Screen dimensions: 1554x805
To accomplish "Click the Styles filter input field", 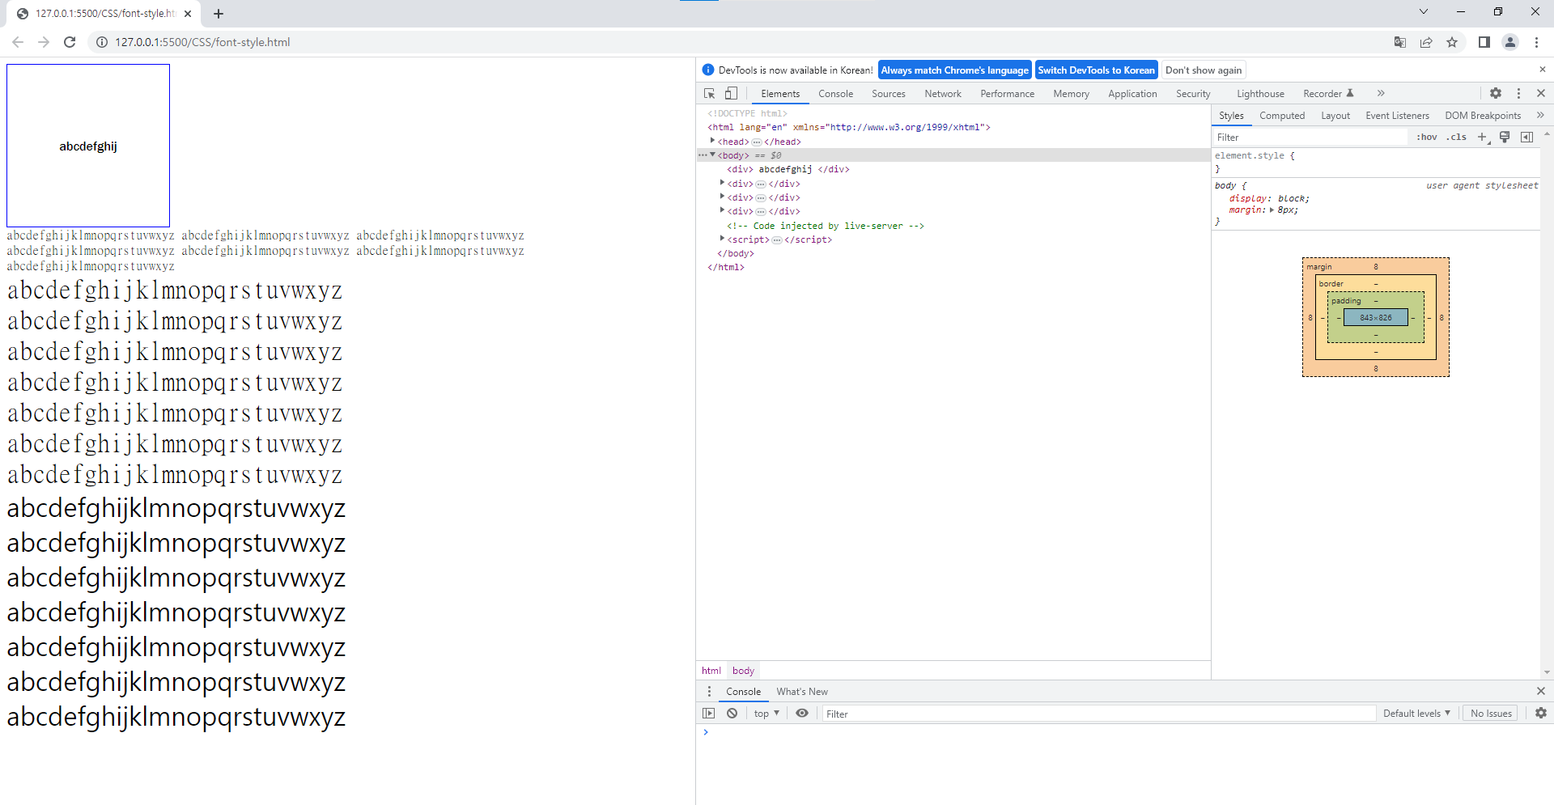I will click(x=1310, y=138).
